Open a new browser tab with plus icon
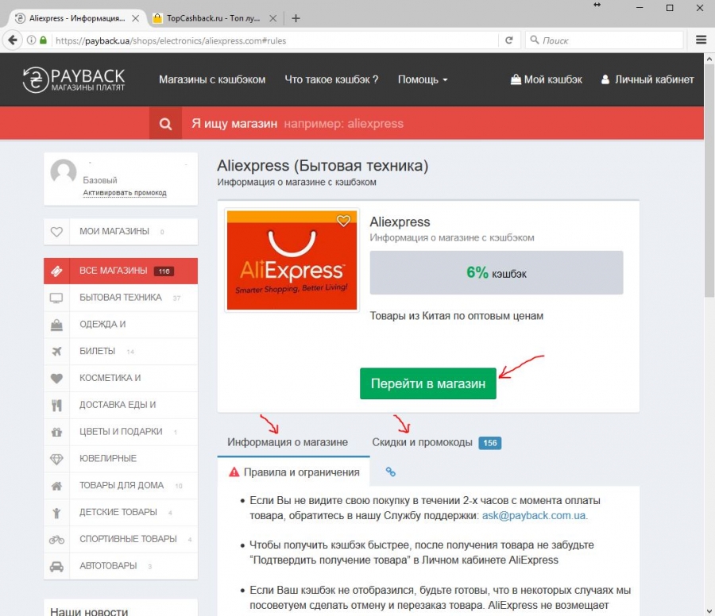Image resolution: width=715 pixels, height=616 pixels. point(296,18)
